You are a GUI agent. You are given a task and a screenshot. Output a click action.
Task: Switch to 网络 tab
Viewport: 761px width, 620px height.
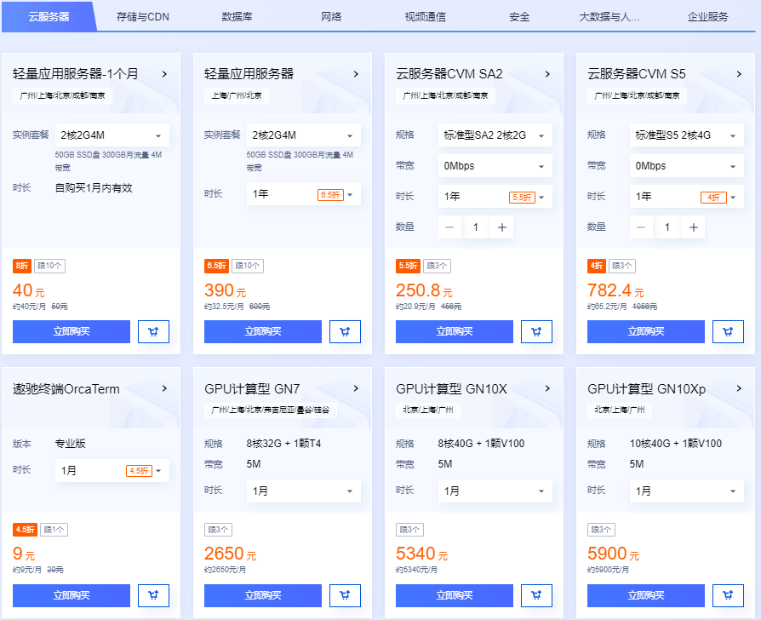tap(331, 16)
